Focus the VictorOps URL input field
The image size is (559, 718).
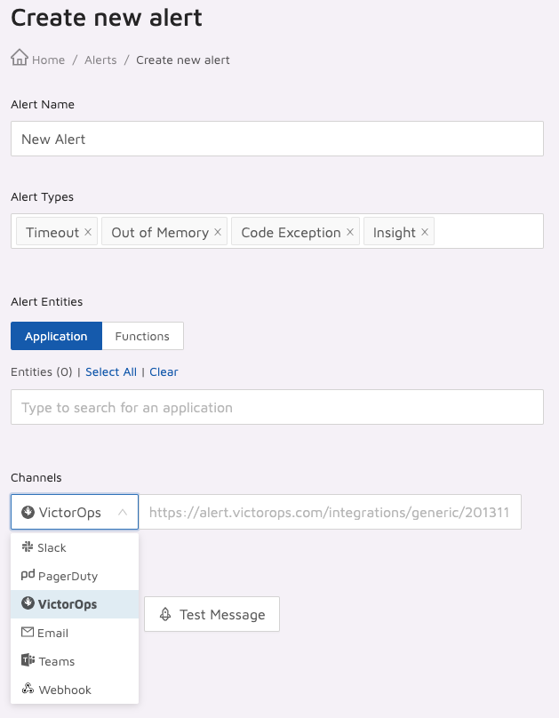point(330,512)
